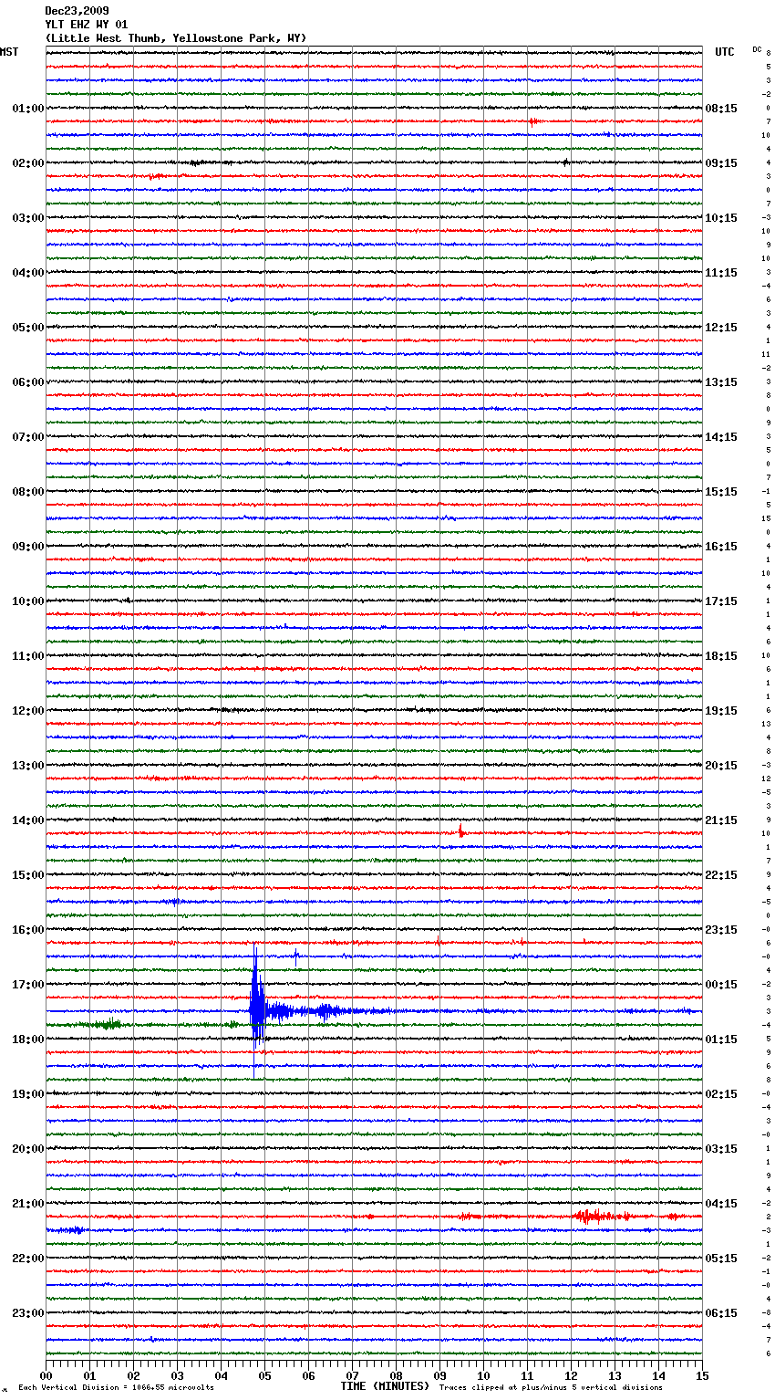The width and height of the screenshot is (775, 1400).
Task: Click the 10:15 UTC time label
Action: pyautogui.click(x=721, y=218)
